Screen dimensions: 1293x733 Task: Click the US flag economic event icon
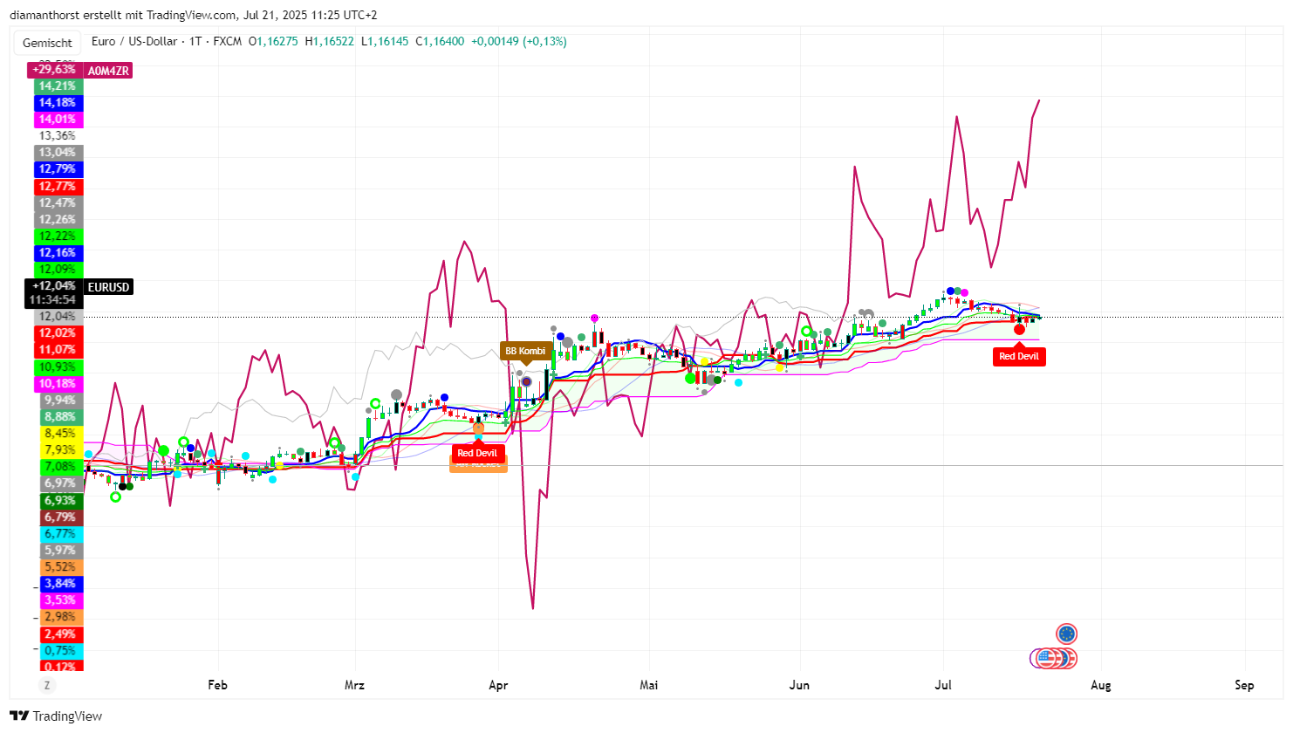click(x=1047, y=658)
